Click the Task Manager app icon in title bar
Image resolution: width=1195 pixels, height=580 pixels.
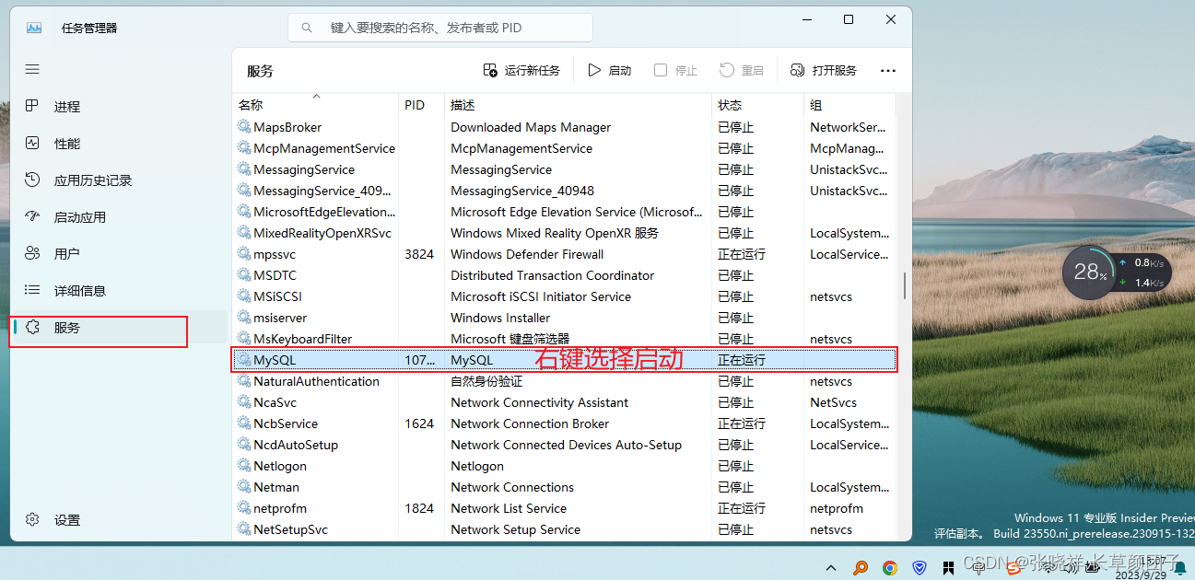pyautogui.click(x=34, y=28)
